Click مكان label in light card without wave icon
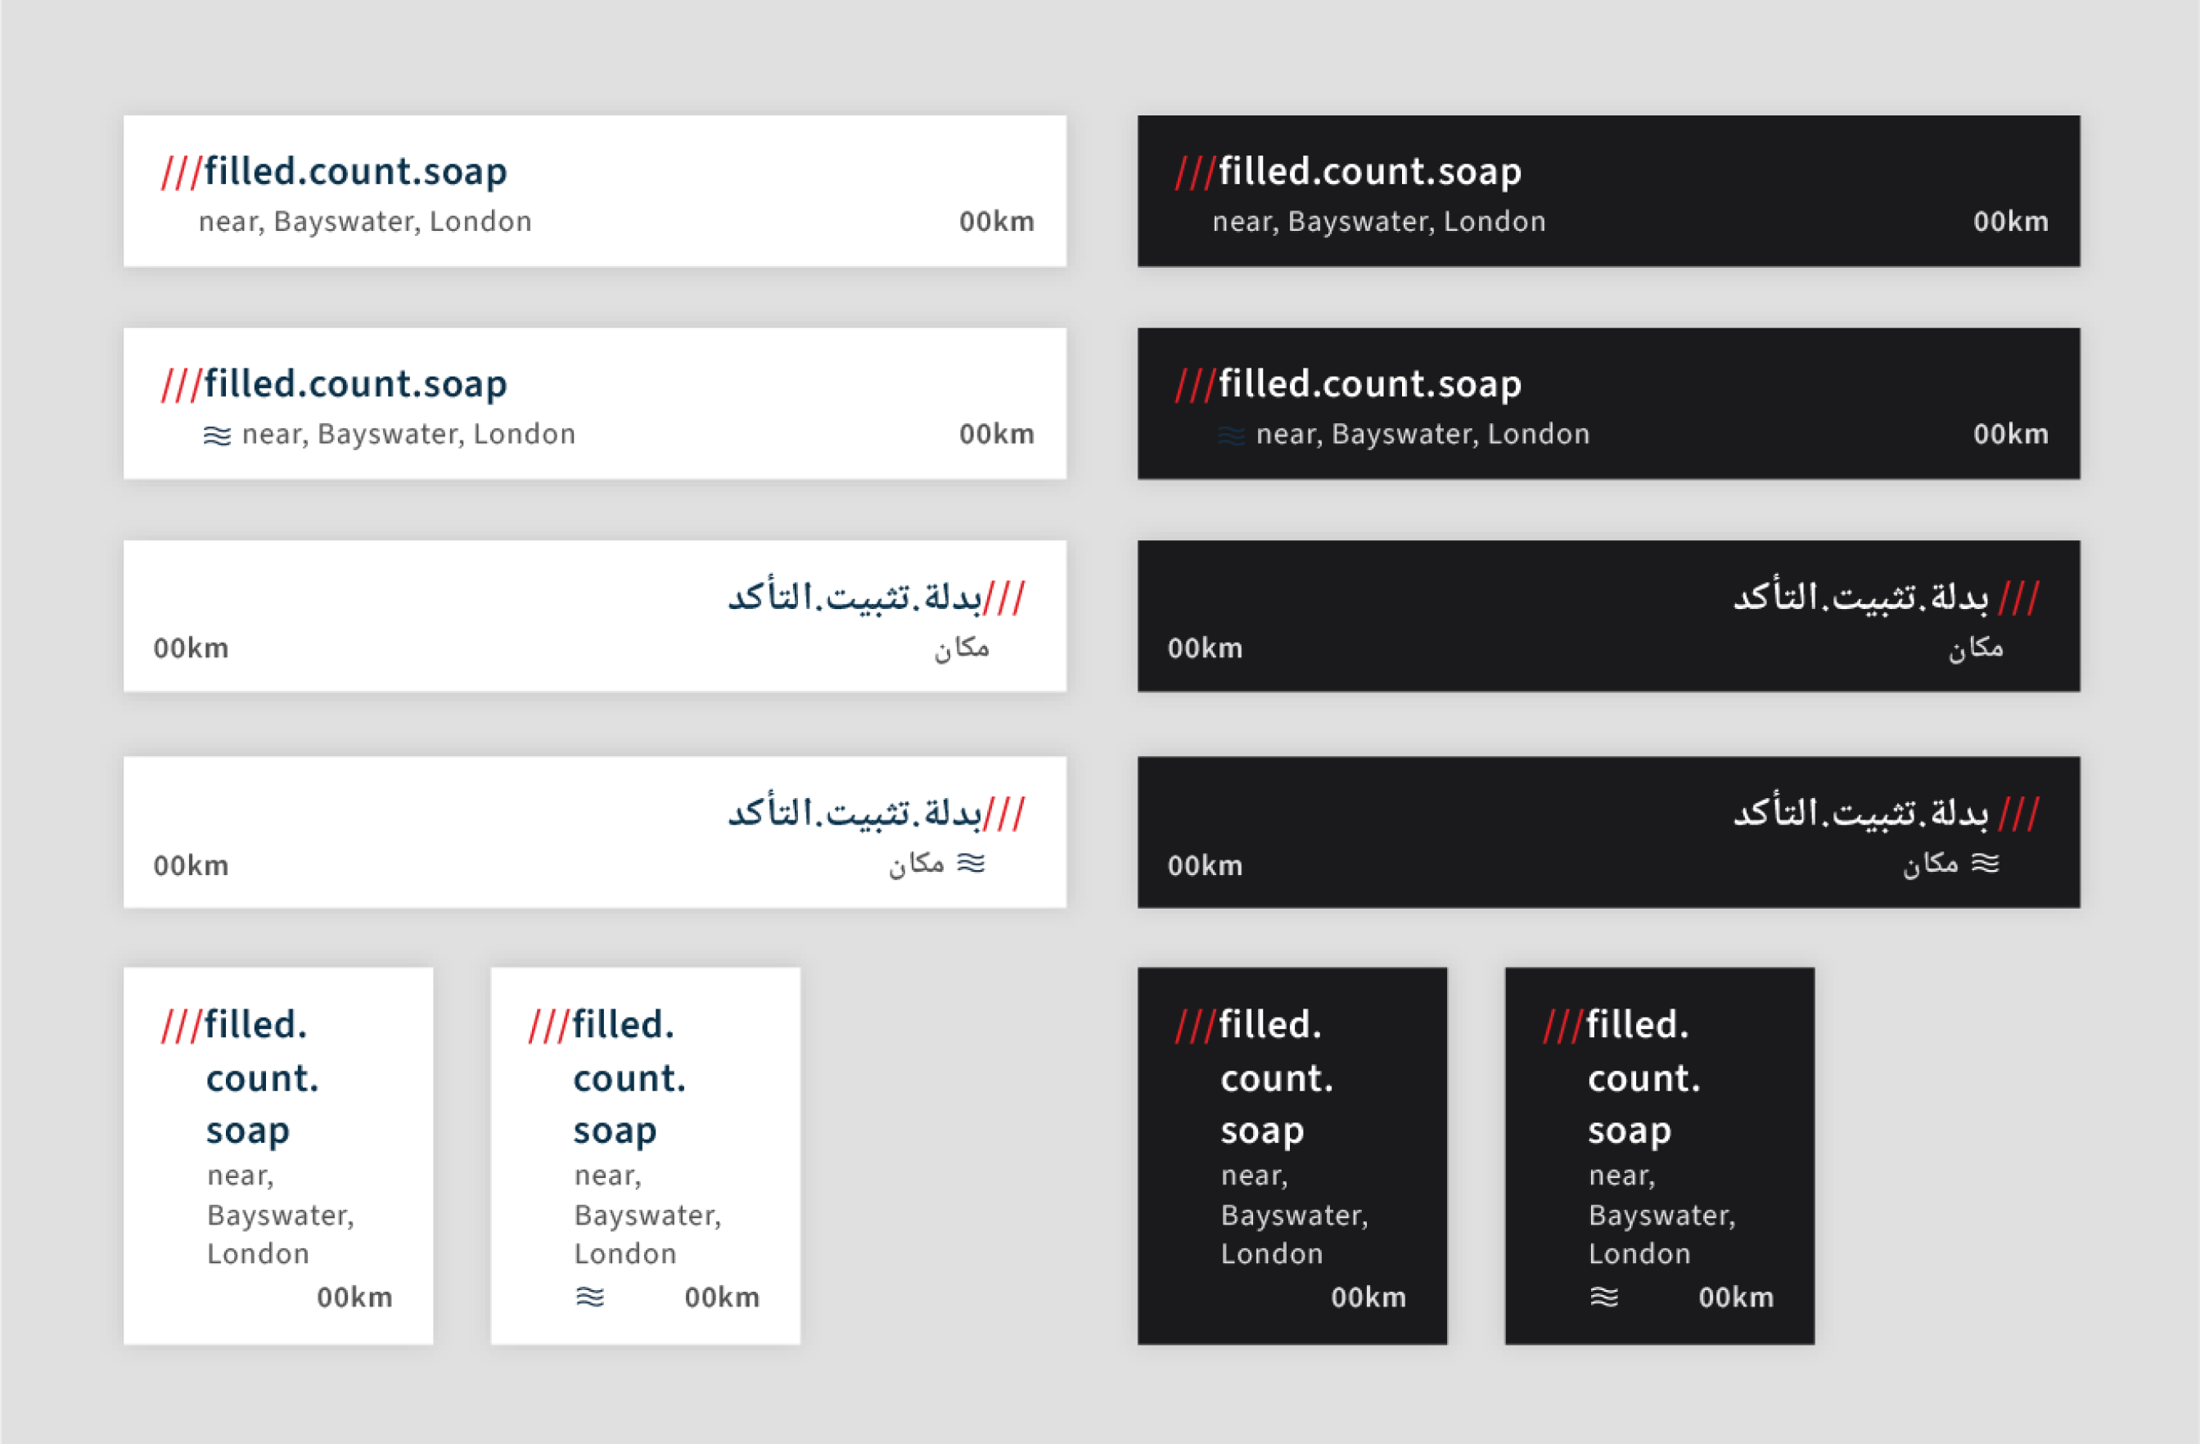 click(962, 648)
